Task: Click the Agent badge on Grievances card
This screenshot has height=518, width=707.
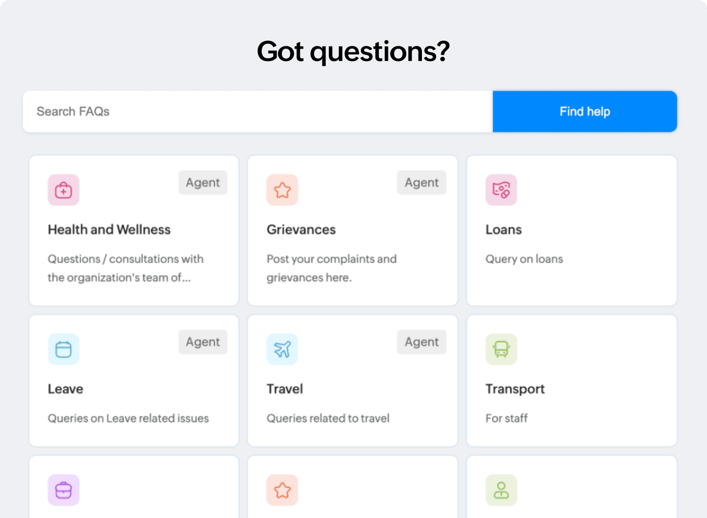Action: coord(422,183)
